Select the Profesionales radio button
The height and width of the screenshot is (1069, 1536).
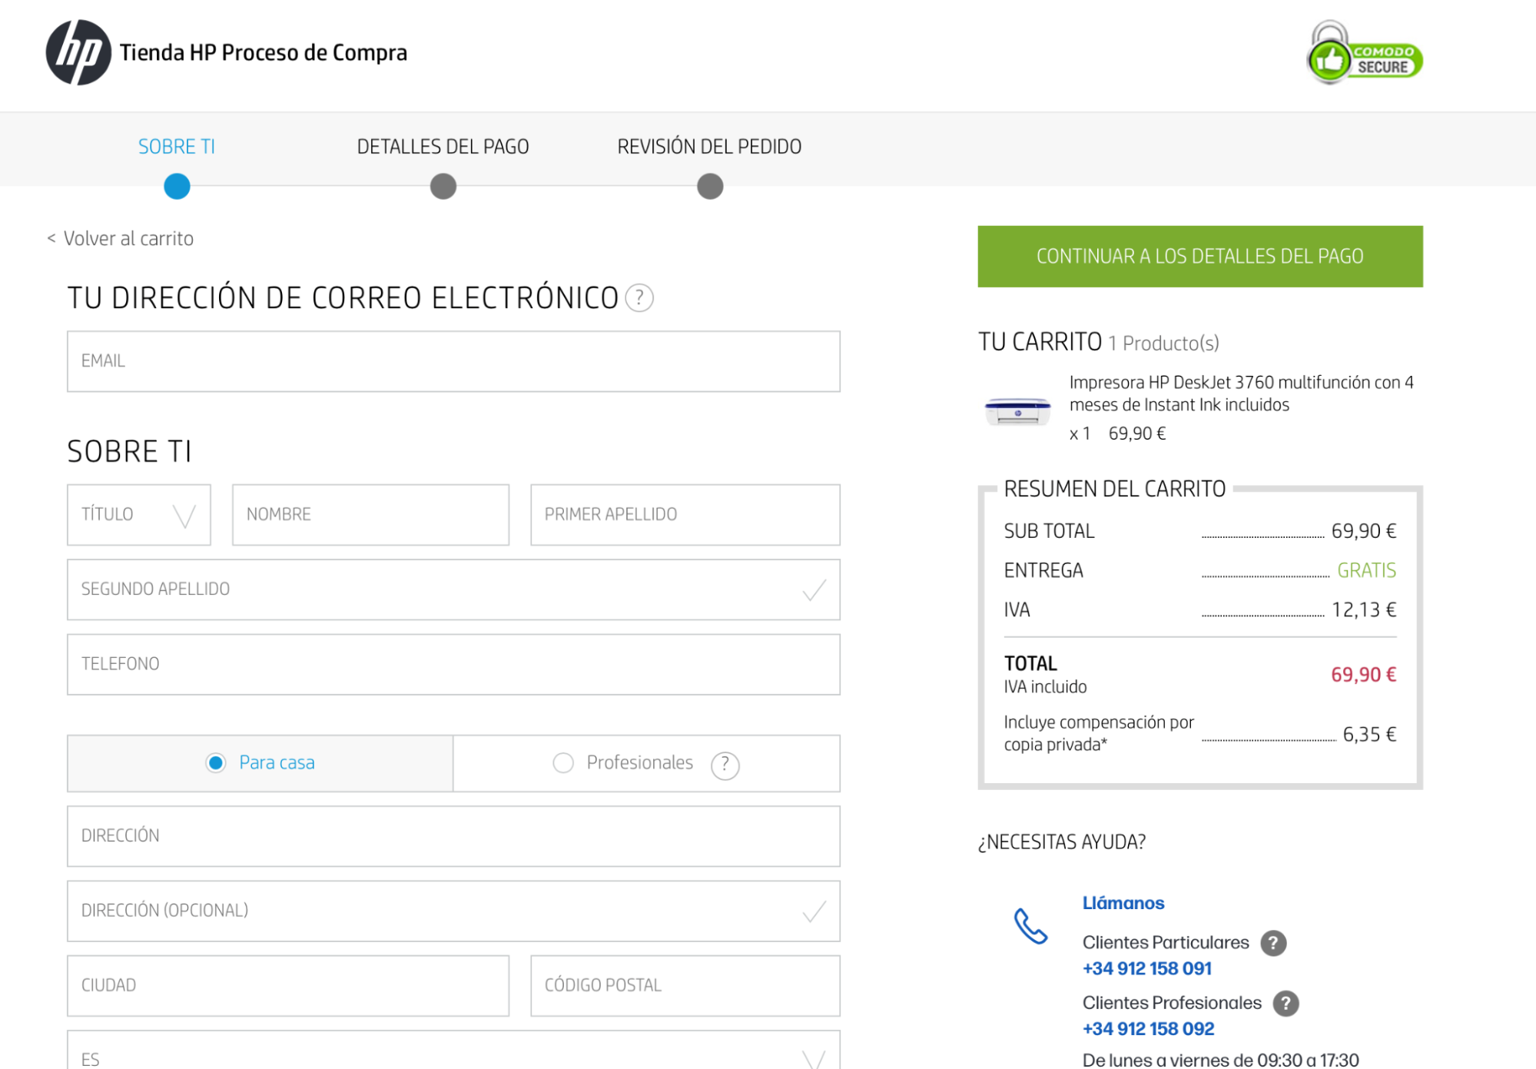(563, 762)
